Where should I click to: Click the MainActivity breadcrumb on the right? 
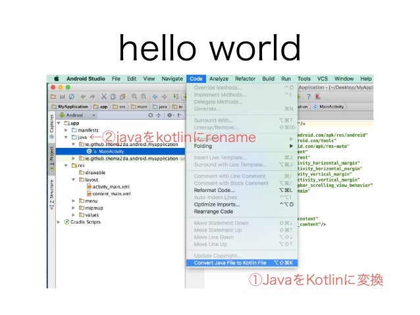pyautogui.click(x=328, y=107)
